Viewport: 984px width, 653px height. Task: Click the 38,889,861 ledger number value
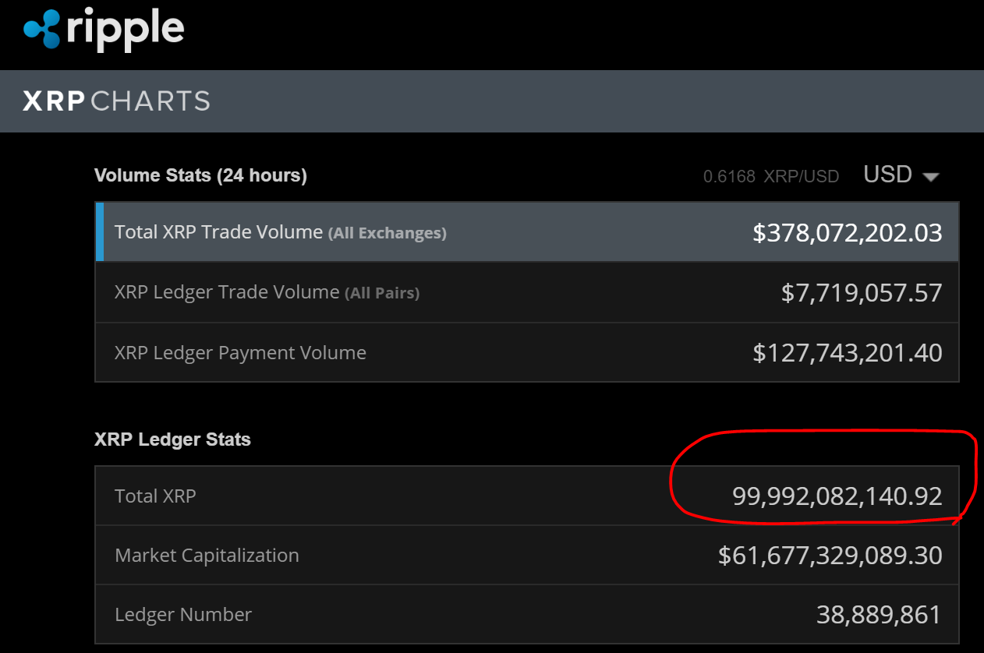coord(879,615)
